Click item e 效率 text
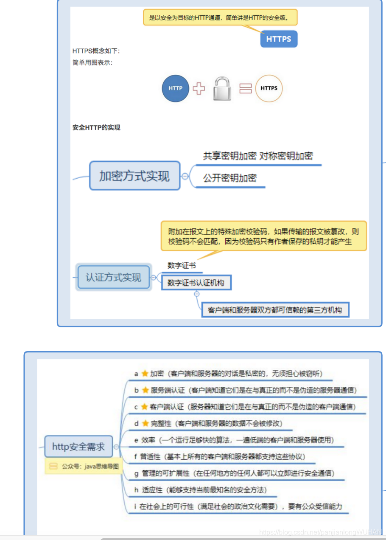 pos(234,440)
